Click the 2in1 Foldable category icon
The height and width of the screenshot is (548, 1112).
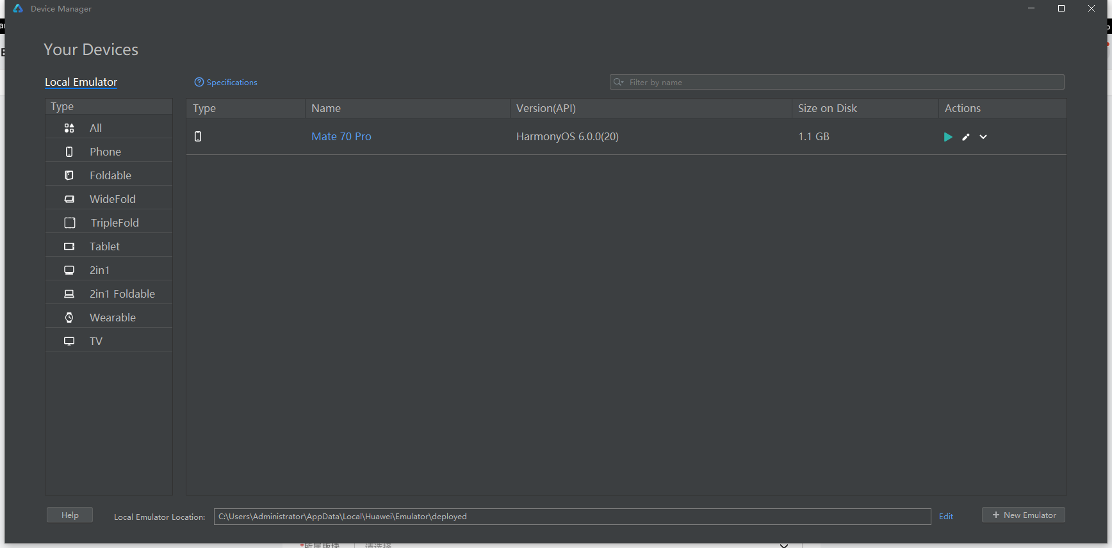coord(69,294)
